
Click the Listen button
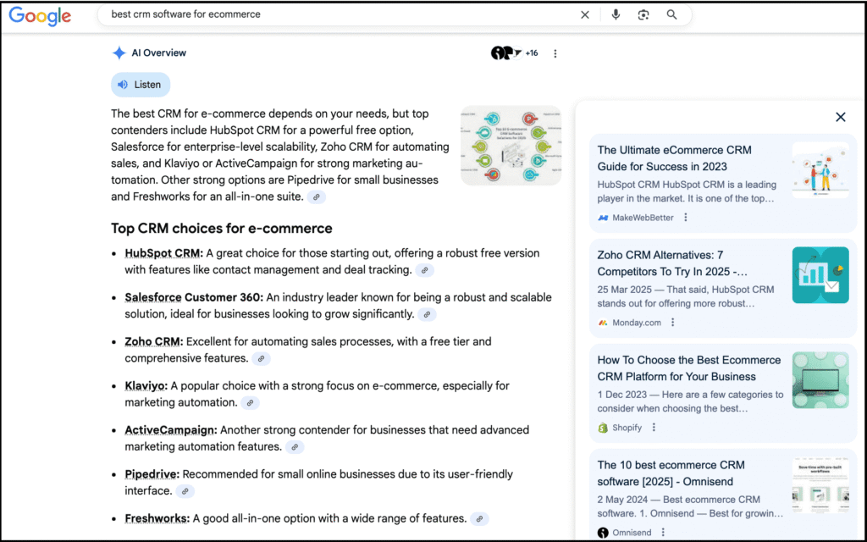pyautogui.click(x=140, y=84)
